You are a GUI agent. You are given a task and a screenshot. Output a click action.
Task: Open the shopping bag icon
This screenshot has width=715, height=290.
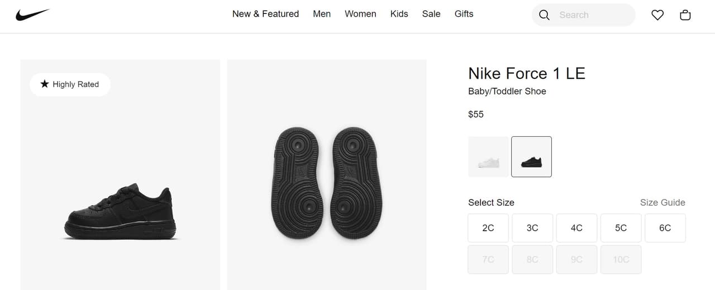click(x=685, y=15)
